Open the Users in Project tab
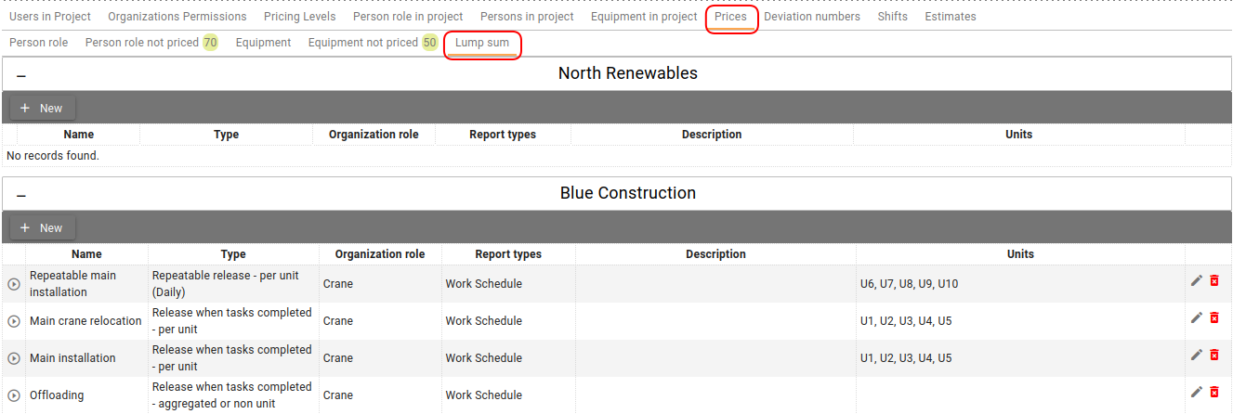The height and width of the screenshot is (414, 1233). coord(50,17)
